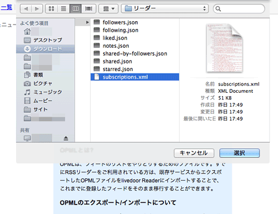Select subscriptions.xml file
The height and width of the screenshot is (214, 278).
tap(135, 77)
